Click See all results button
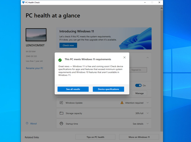 coord(73,89)
